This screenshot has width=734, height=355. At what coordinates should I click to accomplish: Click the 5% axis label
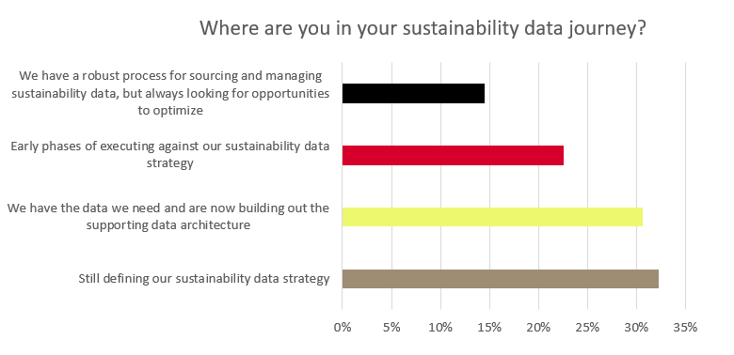point(391,328)
